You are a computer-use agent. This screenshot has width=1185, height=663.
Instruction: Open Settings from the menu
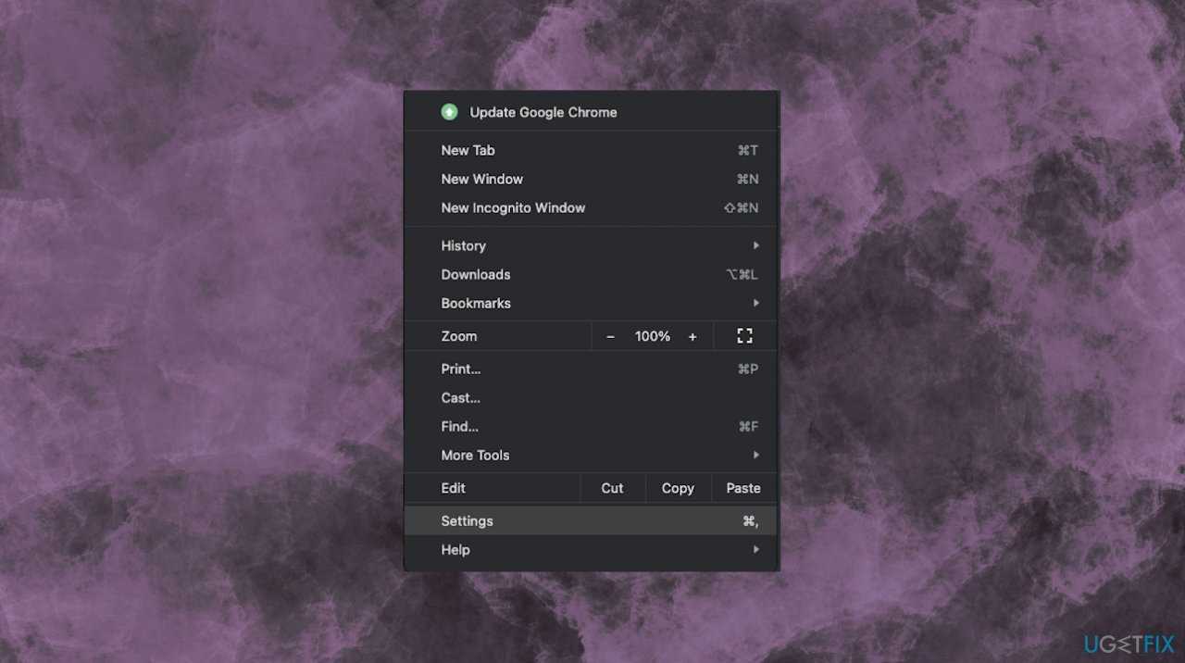[591, 520]
